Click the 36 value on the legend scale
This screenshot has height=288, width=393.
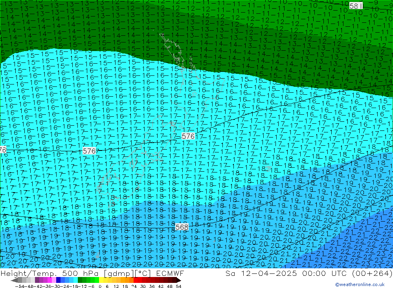[x=152, y=286]
